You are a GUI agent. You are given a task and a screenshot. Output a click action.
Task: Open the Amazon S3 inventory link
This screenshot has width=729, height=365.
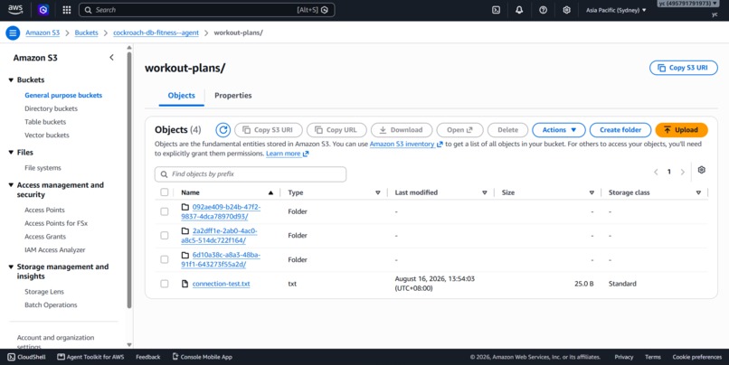[406, 145]
